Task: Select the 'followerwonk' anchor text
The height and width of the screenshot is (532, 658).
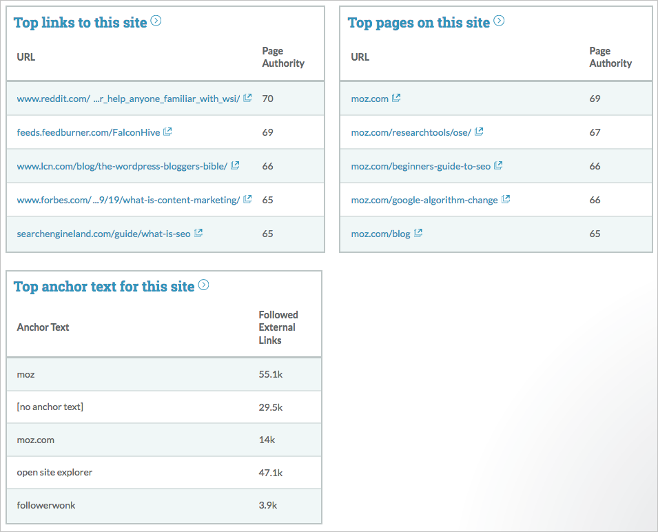Action: click(x=46, y=505)
